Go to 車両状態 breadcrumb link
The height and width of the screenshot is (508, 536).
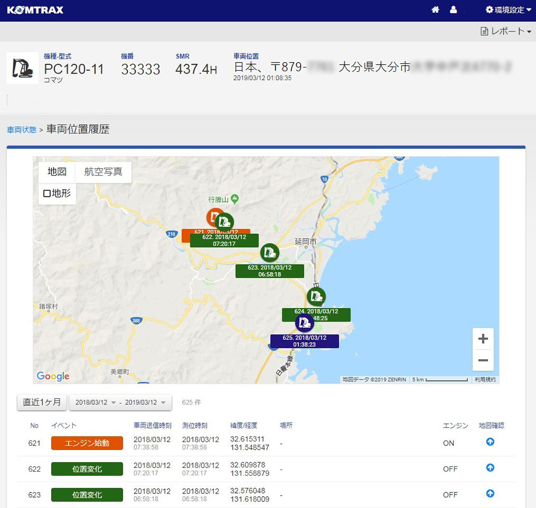(21, 130)
